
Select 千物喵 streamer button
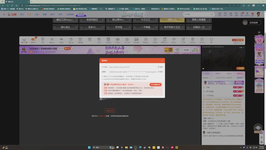tap(145, 27)
